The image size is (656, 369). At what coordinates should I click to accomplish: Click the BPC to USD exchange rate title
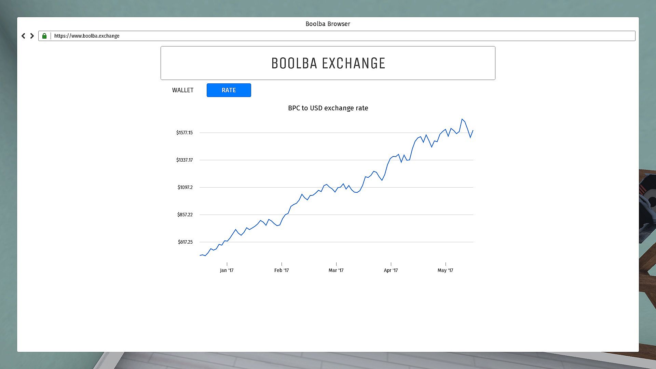(x=328, y=108)
